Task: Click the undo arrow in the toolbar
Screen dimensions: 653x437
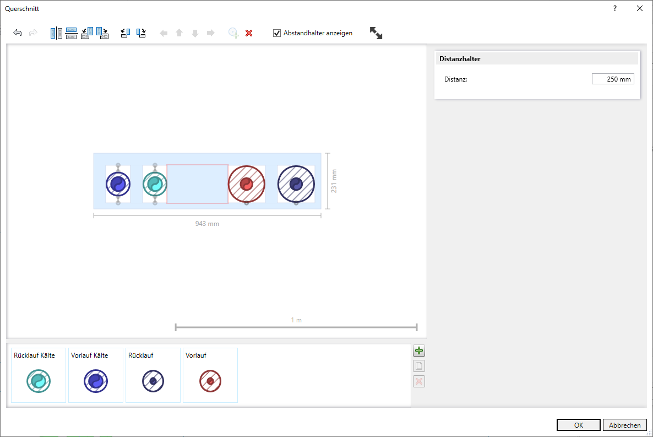Action: [x=18, y=33]
